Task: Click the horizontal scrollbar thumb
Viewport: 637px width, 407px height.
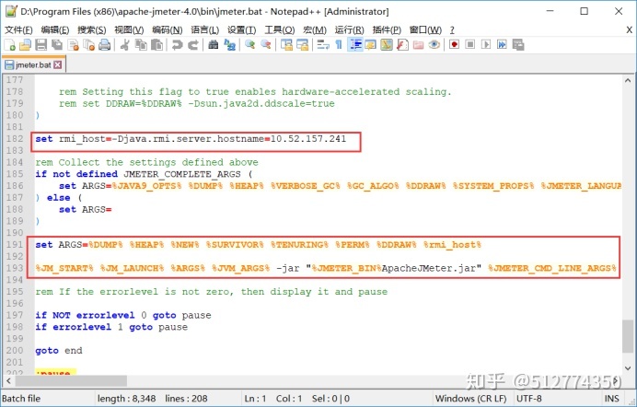Action: 71,381
